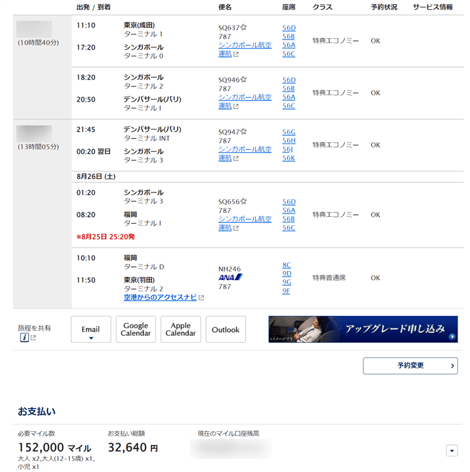Click the Star Alliance icon beside SQ637
This screenshot has width=470, height=472.
(244, 28)
